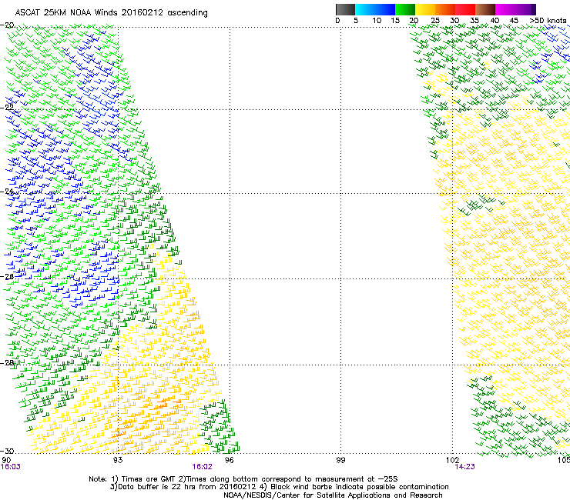Image resolution: width=570 pixels, height=500 pixels.
Task: Click the 'Times are GMT' note line
Action: tap(243, 479)
